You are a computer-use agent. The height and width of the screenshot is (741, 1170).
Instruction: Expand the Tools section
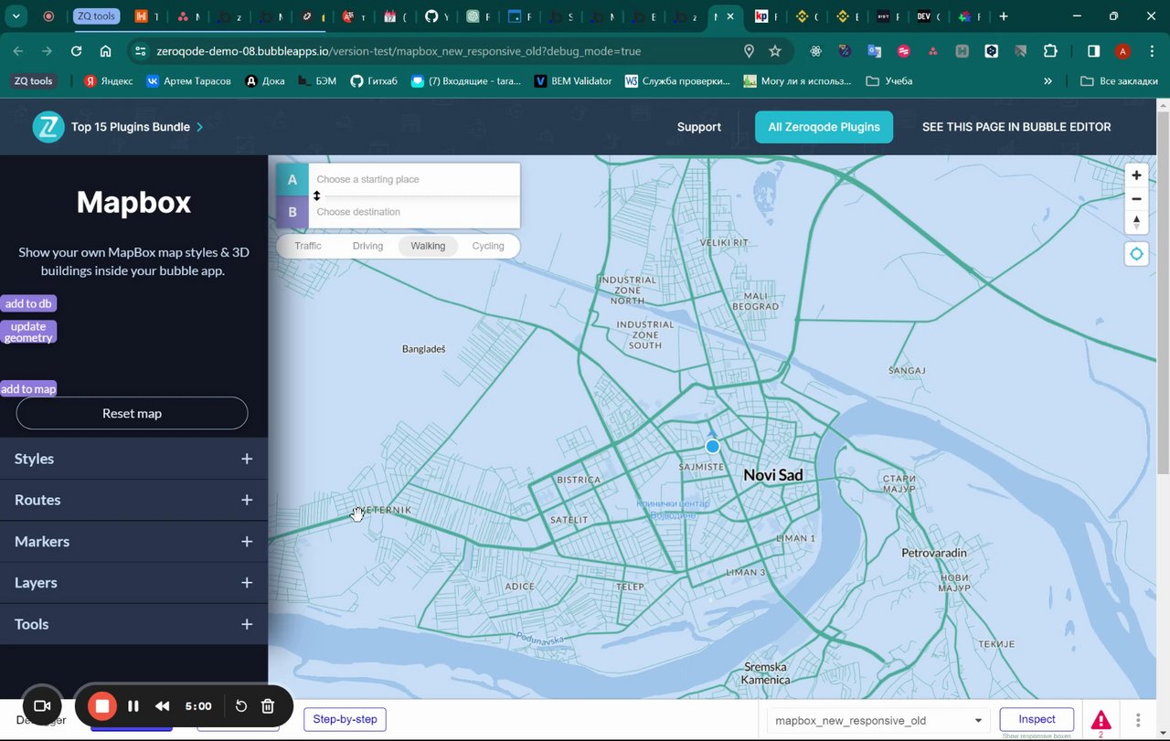pos(133,624)
